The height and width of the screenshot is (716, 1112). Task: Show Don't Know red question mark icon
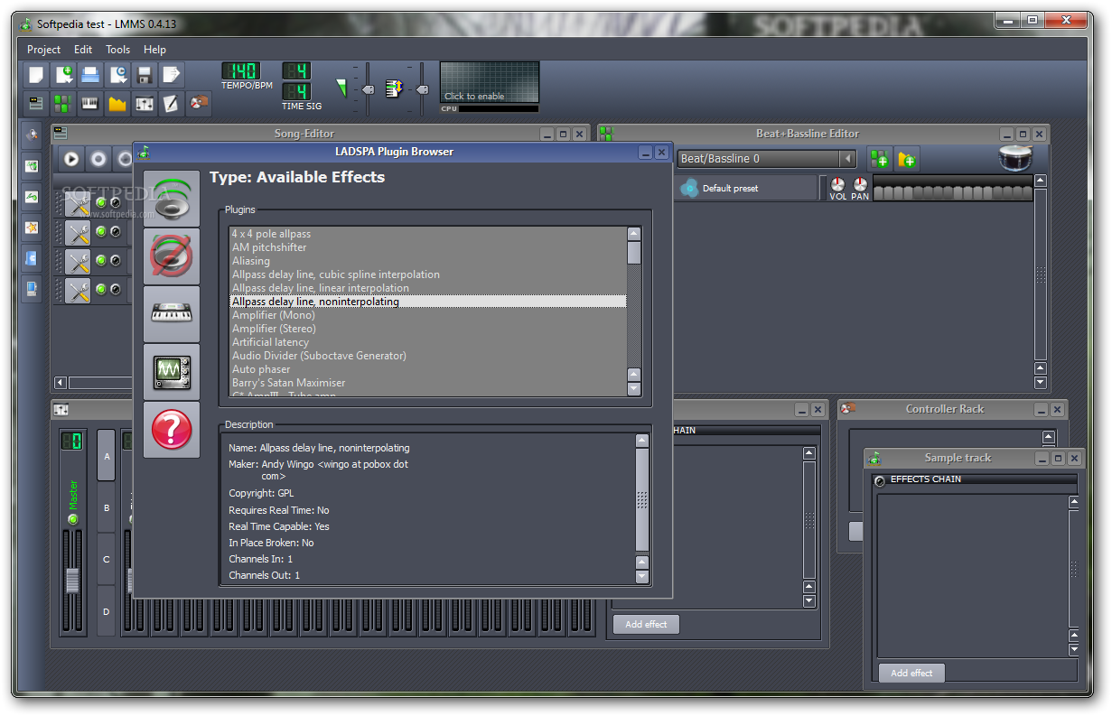[172, 429]
